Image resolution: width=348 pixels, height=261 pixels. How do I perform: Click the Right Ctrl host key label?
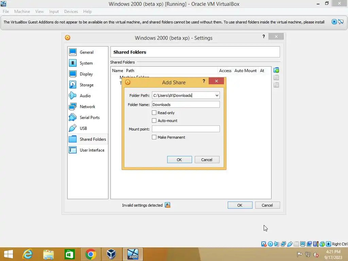[x=340, y=244]
